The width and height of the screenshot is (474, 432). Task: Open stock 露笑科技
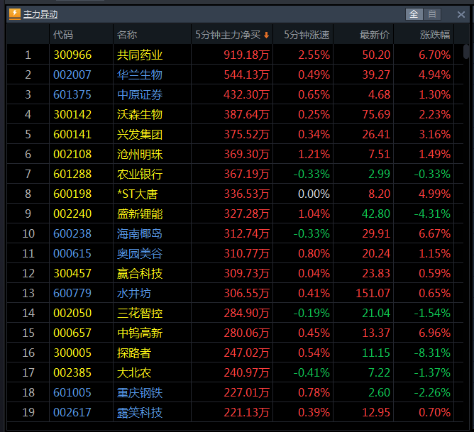pyautogui.click(x=140, y=412)
